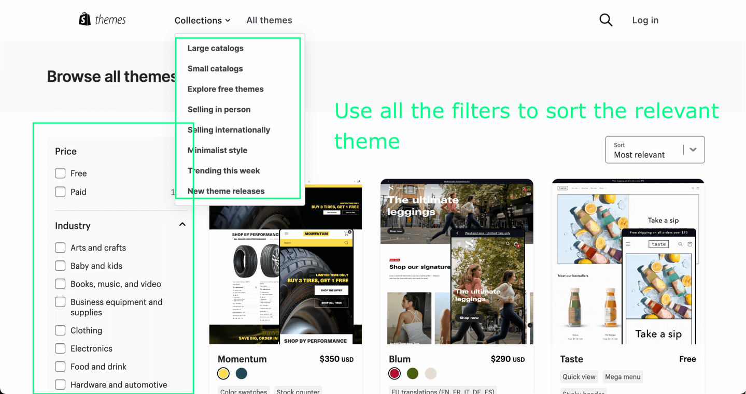
Task: Pick the dark teal Momentum swatch
Action: point(242,373)
